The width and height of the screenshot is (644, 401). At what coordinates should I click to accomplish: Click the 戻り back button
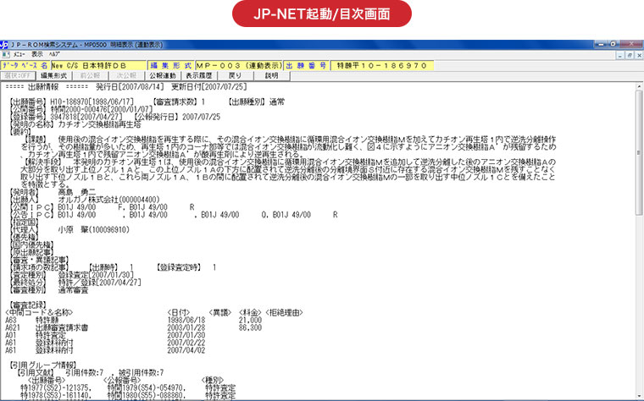(x=236, y=75)
